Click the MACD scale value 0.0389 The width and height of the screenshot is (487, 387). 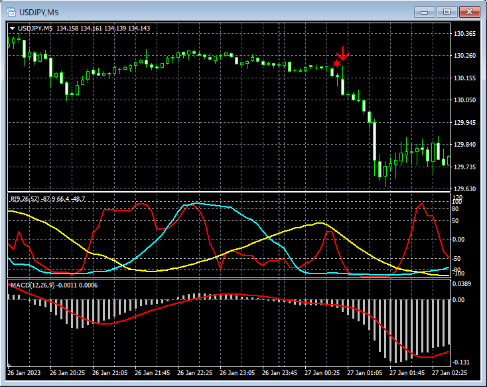coord(462,284)
